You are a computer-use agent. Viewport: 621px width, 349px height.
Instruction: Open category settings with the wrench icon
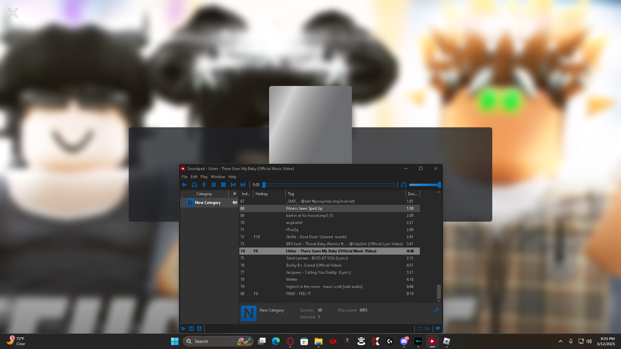437,310
